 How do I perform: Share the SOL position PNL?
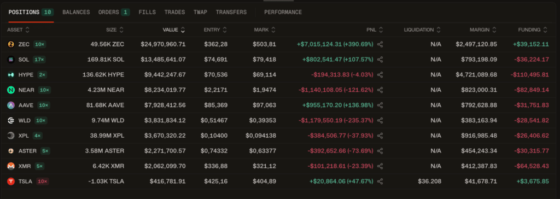point(380,60)
